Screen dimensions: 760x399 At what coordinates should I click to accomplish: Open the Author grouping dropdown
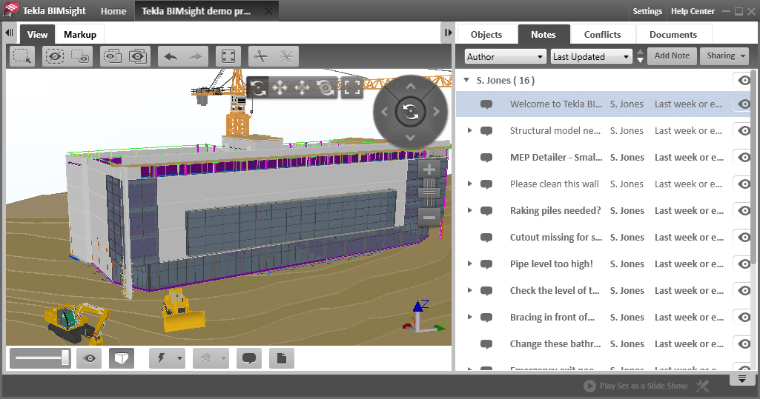[506, 56]
